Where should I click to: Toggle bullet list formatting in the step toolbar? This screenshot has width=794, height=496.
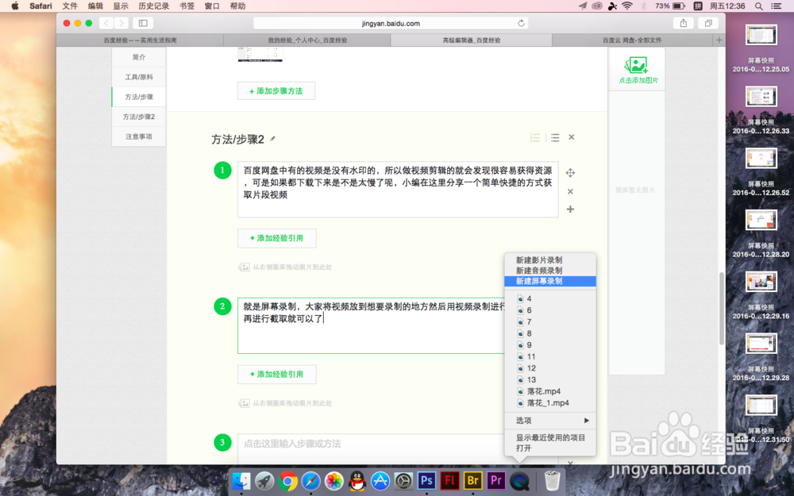[555, 136]
